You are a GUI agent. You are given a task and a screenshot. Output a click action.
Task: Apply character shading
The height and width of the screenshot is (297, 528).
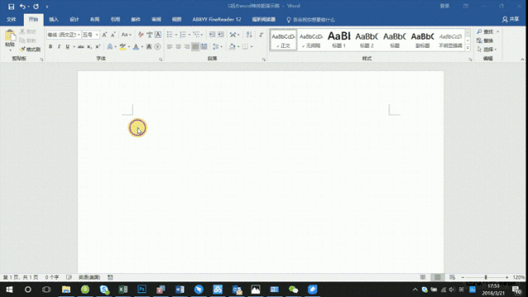coord(148,47)
